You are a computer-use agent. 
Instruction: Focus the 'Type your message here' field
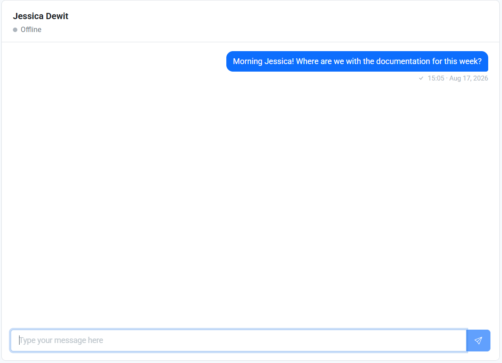(238, 340)
